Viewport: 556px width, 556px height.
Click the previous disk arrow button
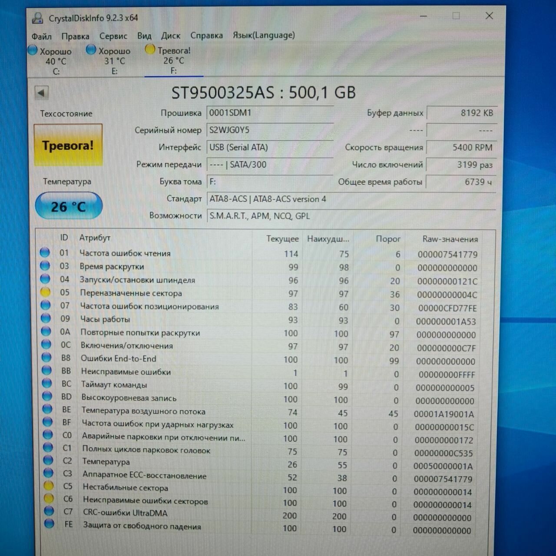point(41,93)
